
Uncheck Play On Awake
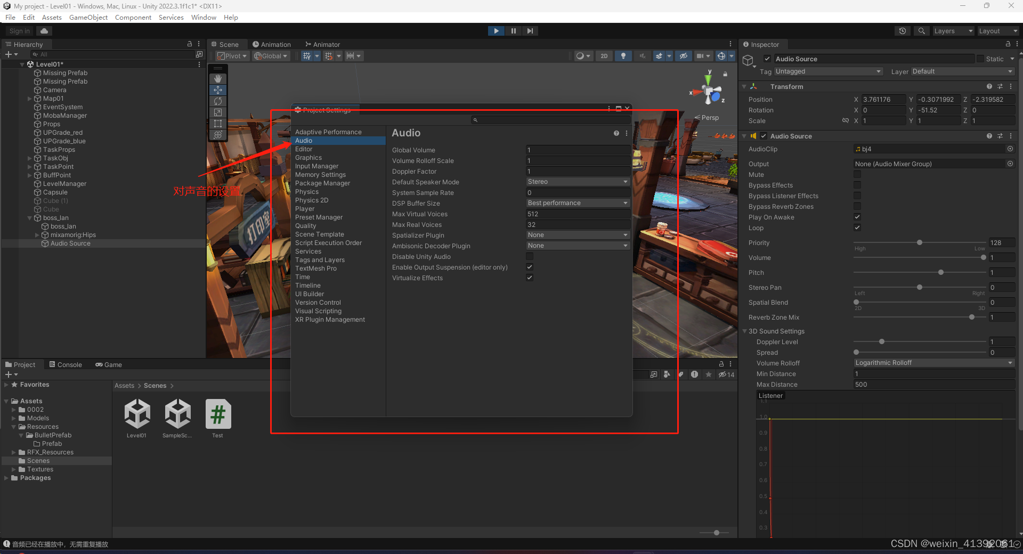(x=857, y=217)
